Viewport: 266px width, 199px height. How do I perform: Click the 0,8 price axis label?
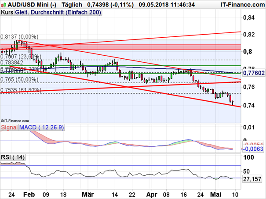[248, 52]
